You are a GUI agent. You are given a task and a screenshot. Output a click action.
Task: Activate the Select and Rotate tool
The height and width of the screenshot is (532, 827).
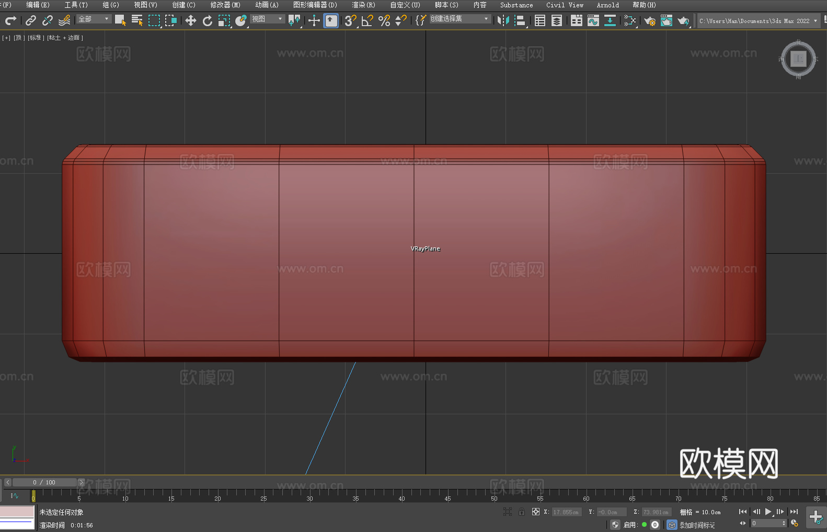pyautogui.click(x=208, y=20)
